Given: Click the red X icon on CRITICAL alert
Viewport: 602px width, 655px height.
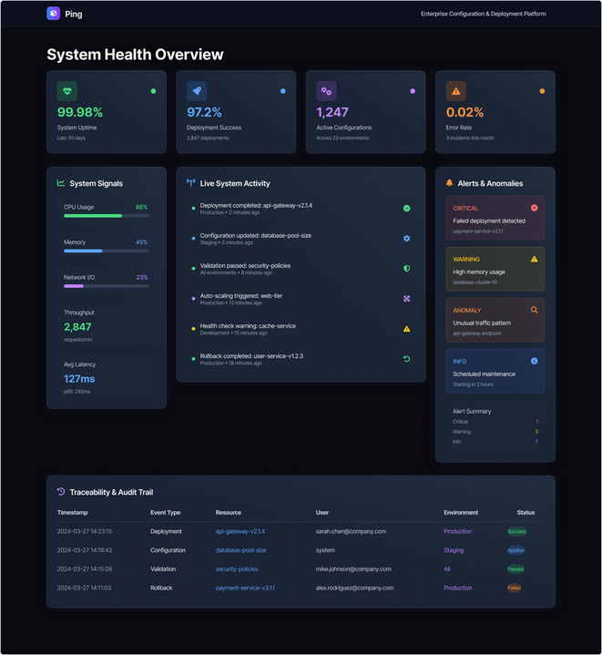Looking at the screenshot, I should coord(534,208).
